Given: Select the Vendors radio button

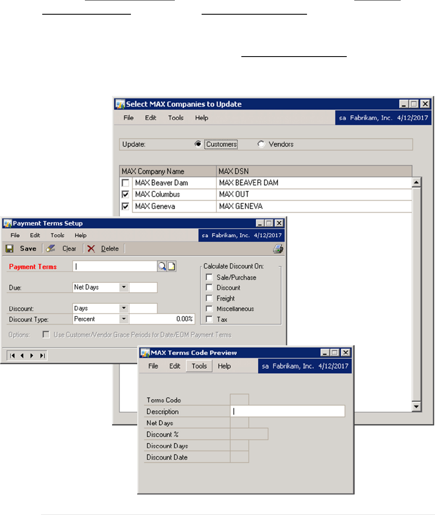Looking at the screenshot, I should tap(261, 144).
